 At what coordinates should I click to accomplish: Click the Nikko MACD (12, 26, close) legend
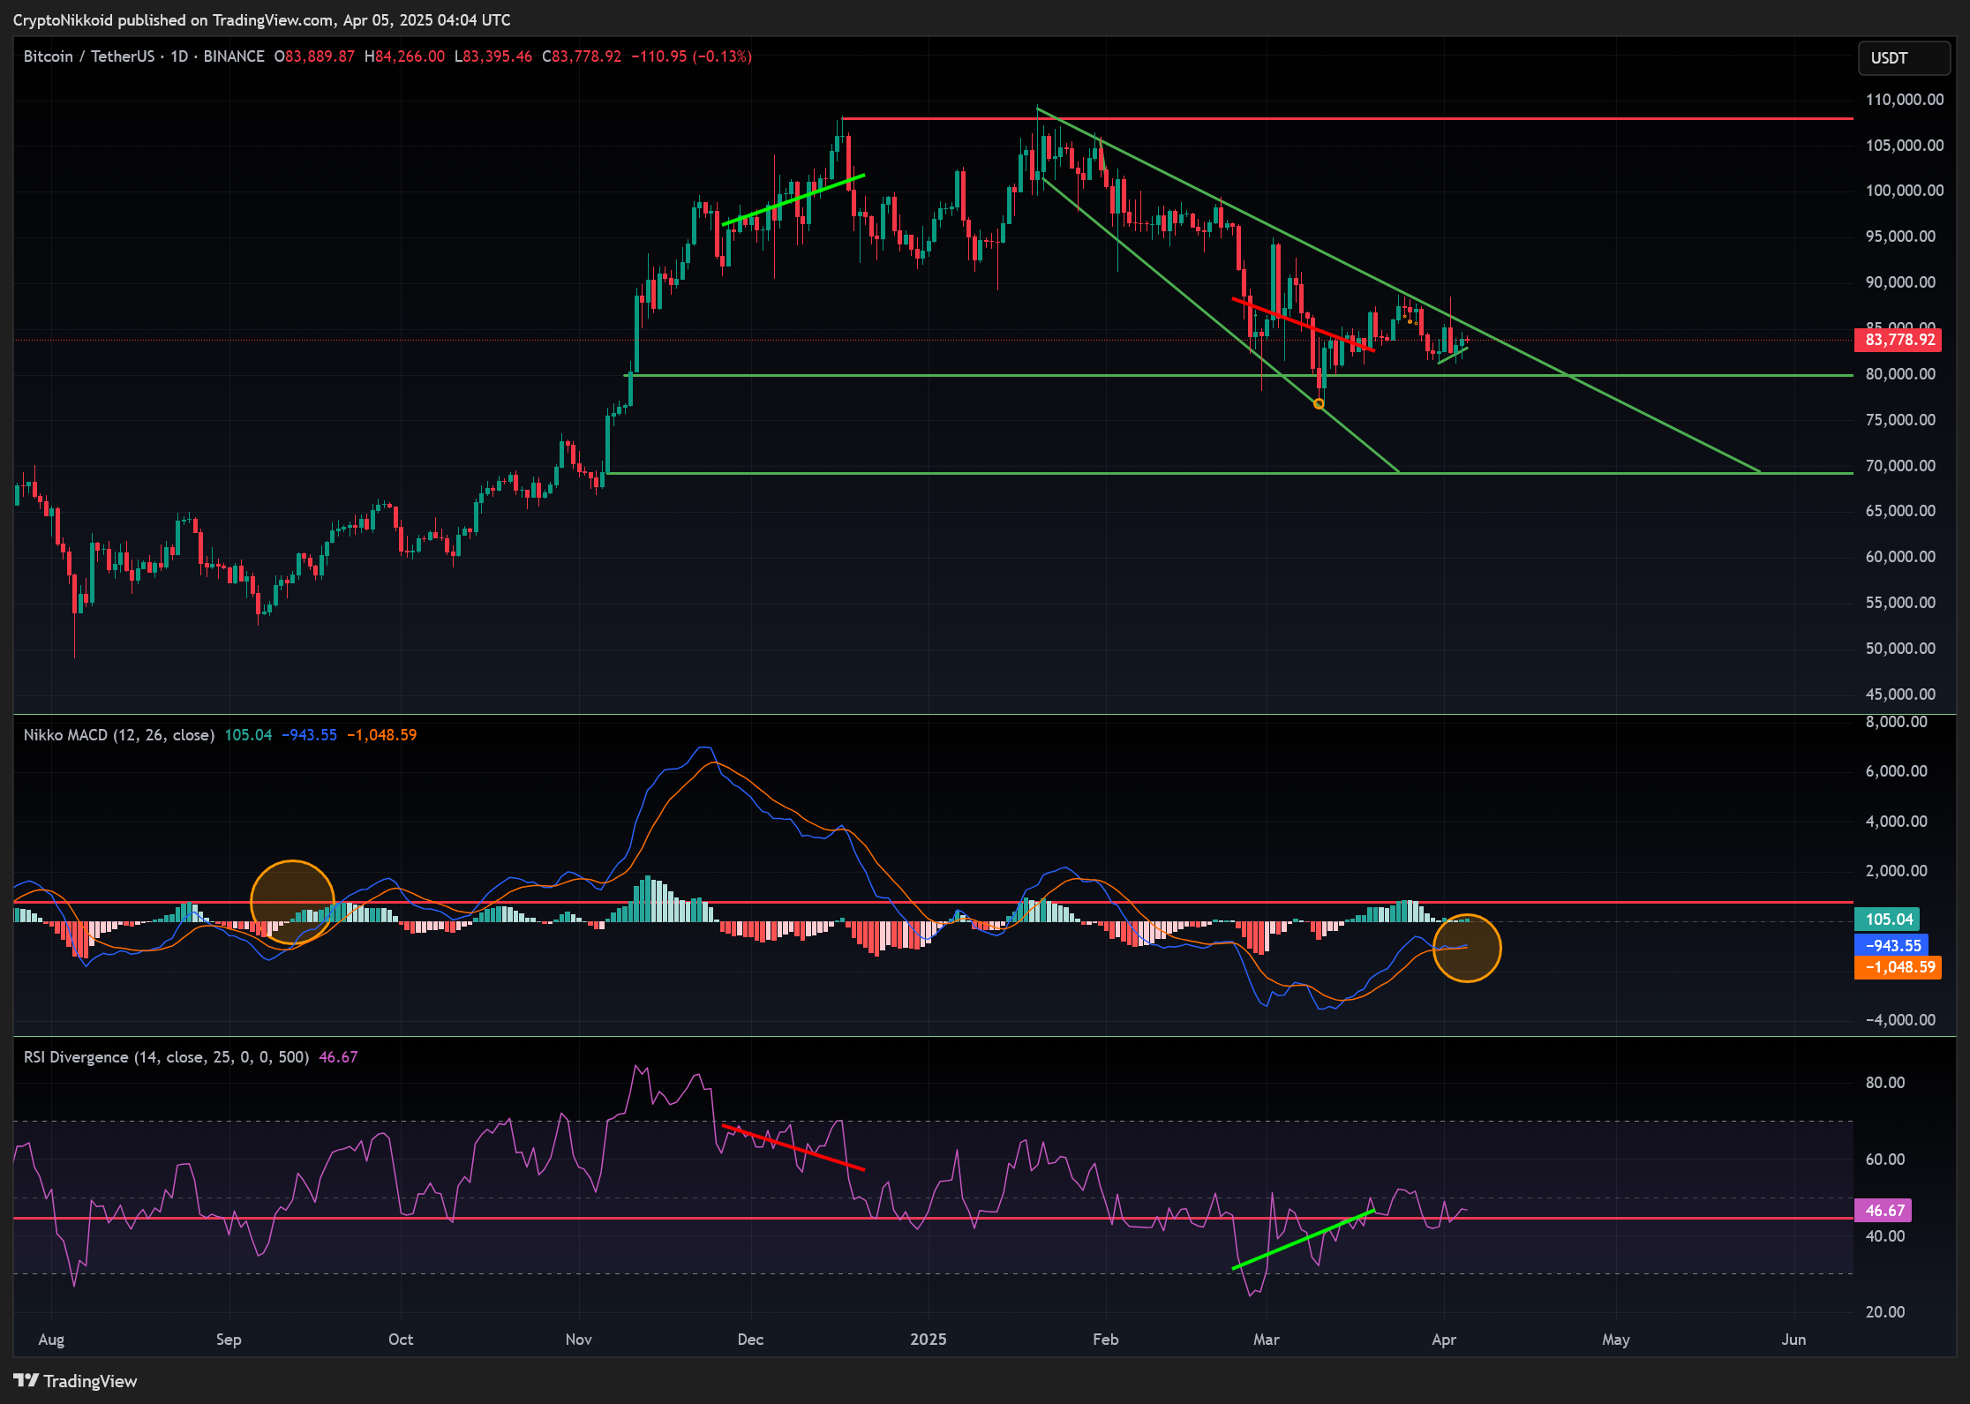tap(119, 735)
